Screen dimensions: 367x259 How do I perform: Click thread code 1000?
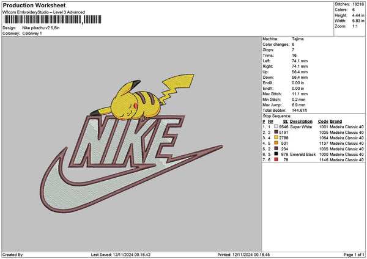pyautogui.click(x=324, y=155)
